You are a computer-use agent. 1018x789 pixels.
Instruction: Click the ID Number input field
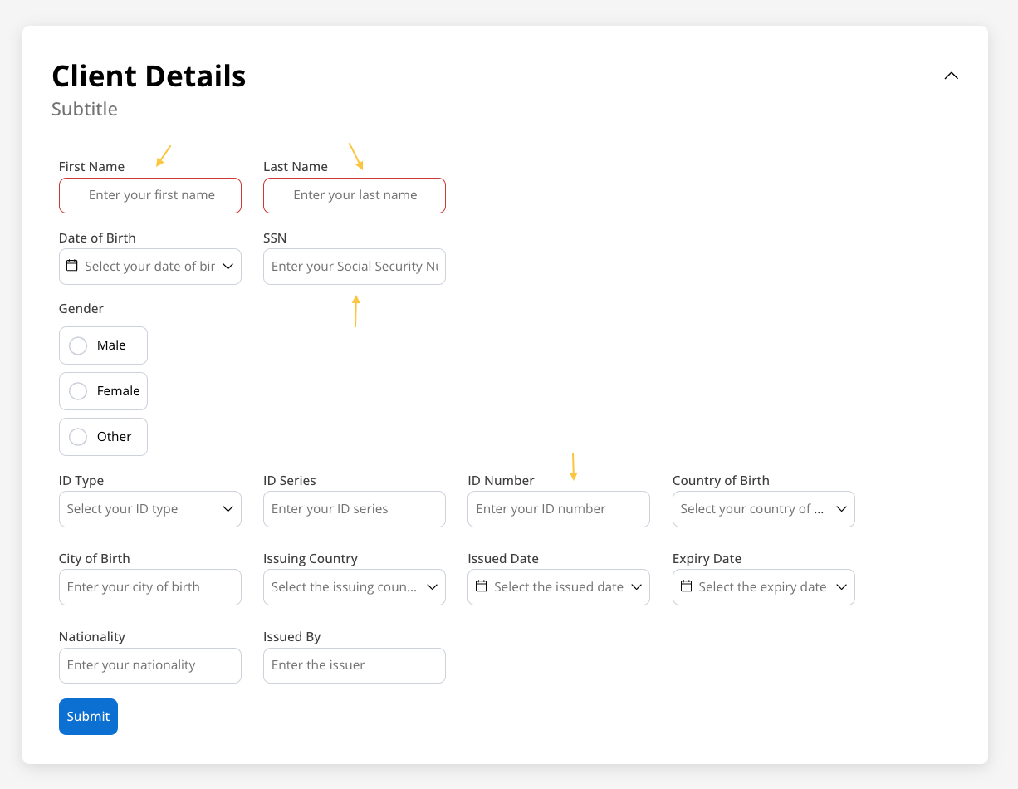(559, 509)
